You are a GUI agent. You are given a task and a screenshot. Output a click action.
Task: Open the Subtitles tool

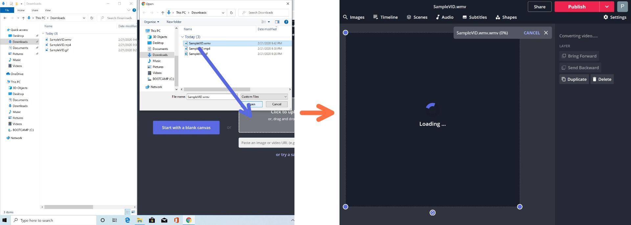(475, 17)
